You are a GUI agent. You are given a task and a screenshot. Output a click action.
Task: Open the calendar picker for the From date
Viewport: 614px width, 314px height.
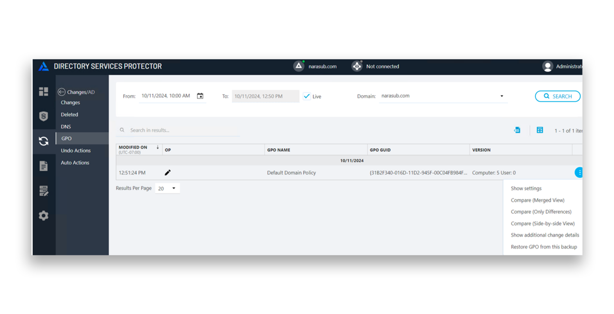coord(200,96)
